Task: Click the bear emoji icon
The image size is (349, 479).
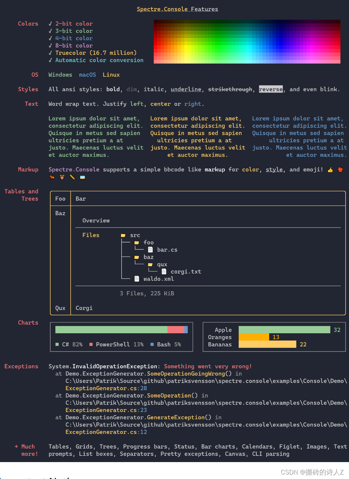Action: (x=61, y=177)
